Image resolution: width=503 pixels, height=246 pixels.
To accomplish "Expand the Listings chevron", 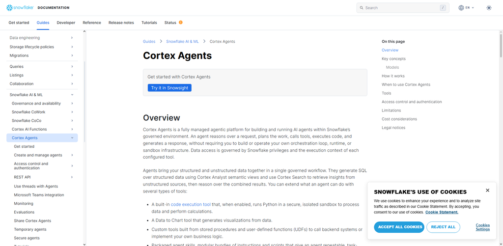I will pyautogui.click(x=72, y=75).
